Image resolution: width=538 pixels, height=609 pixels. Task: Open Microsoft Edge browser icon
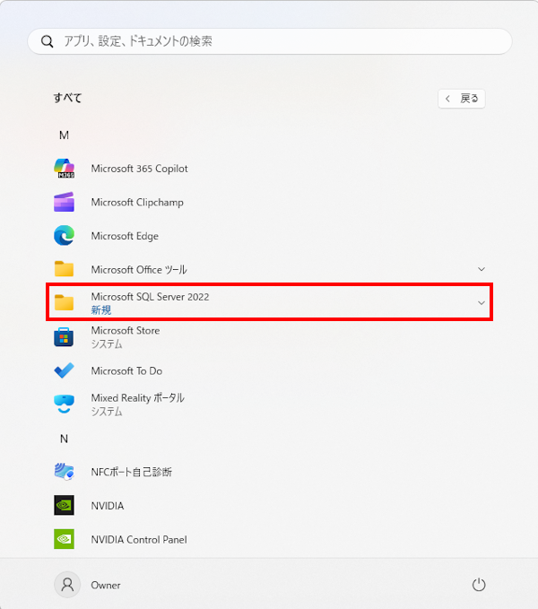point(64,235)
